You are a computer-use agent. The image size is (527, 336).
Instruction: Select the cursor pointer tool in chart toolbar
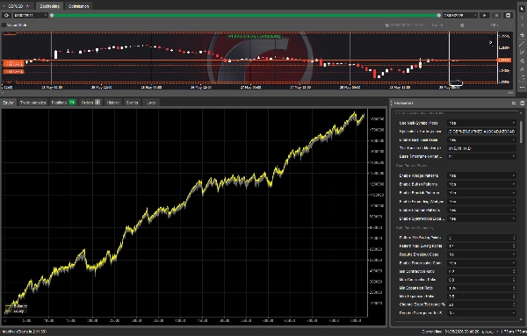(522, 9)
